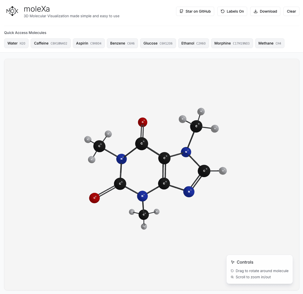Click the magnifier icon beside the zoom instruction

point(232,277)
